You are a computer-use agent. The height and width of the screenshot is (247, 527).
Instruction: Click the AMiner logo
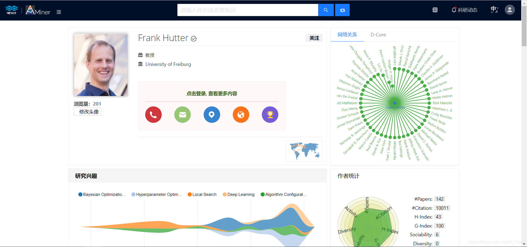[38, 10]
